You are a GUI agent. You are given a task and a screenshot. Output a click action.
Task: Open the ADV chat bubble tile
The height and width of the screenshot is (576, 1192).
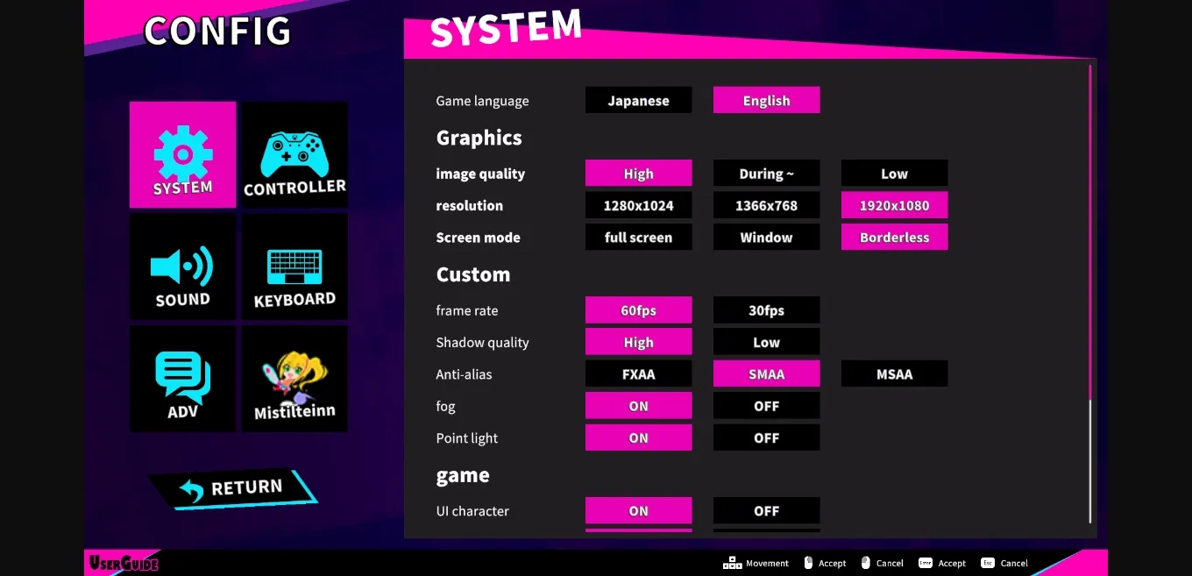click(182, 379)
